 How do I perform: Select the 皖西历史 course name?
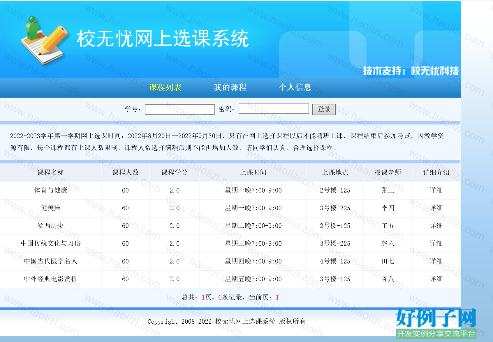[x=51, y=226]
